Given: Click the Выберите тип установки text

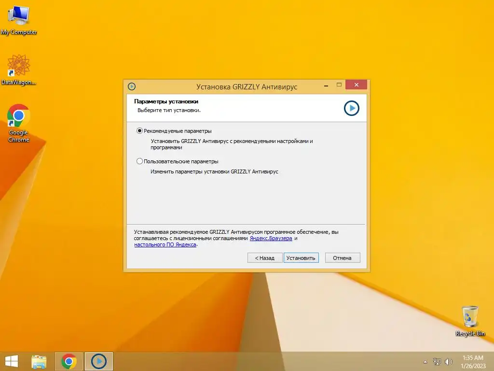Looking at the screenshot, I should pyautogui.click(x=169, y=110).
